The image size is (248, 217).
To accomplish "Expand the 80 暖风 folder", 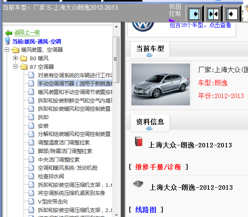I will pyautogui.click(x=15, y=58).
